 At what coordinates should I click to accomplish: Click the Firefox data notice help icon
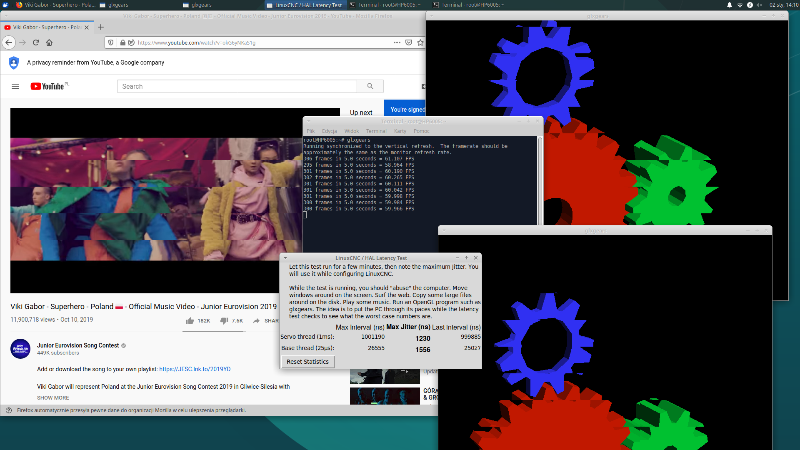tap(9, 410)
